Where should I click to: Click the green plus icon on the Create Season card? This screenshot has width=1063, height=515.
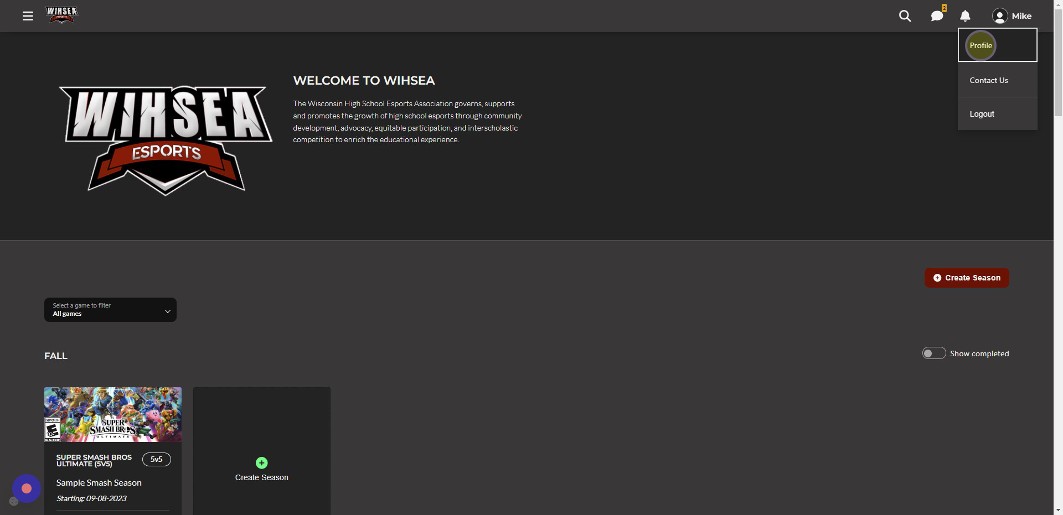tap(262, 462)
